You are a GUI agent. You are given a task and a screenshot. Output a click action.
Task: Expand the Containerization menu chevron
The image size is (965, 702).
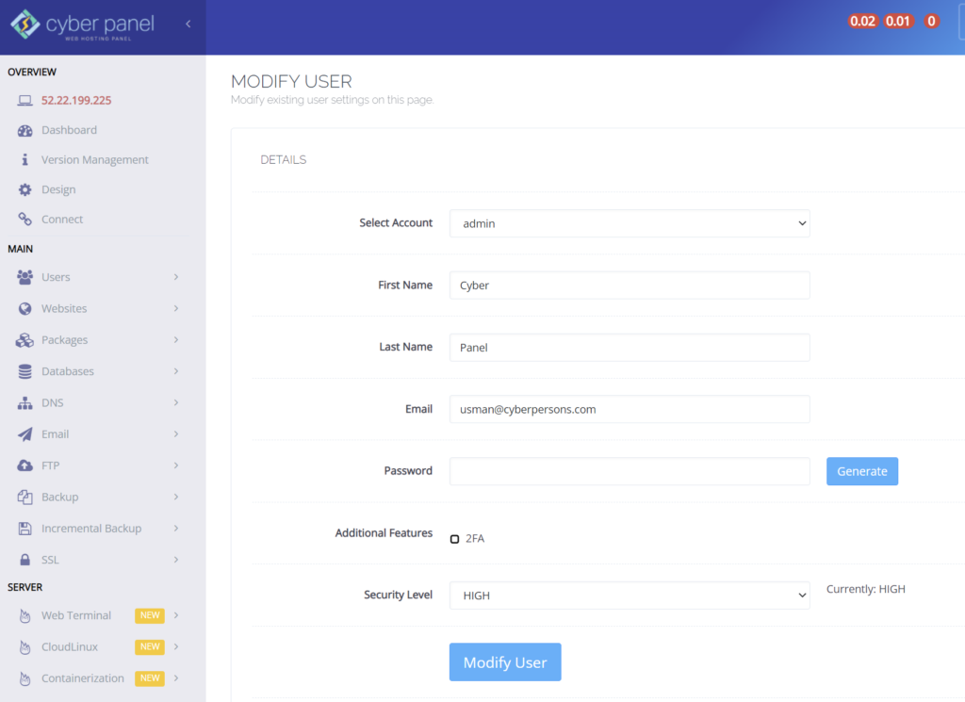click(176, 678)
